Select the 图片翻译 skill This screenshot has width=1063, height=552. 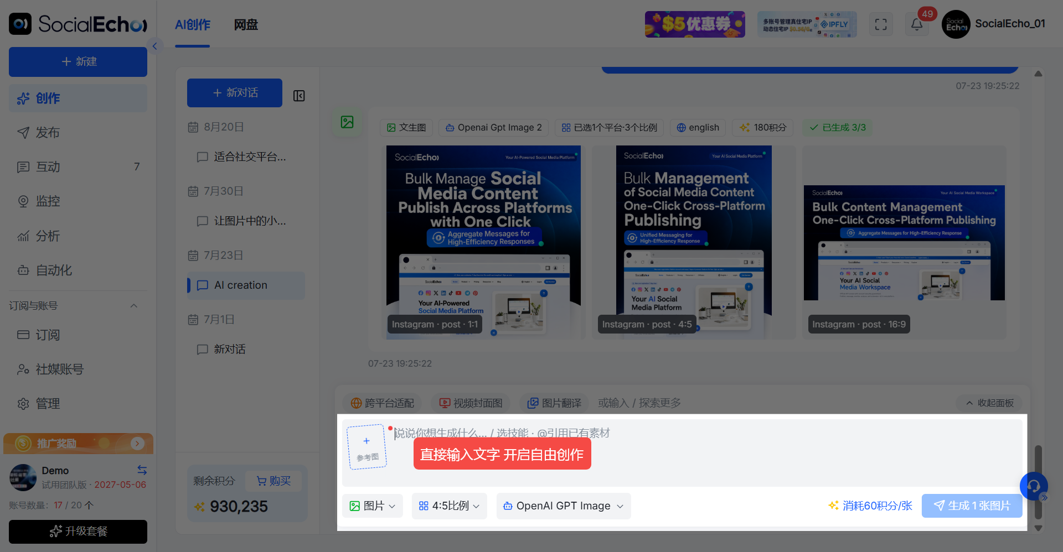coord(554,403)
